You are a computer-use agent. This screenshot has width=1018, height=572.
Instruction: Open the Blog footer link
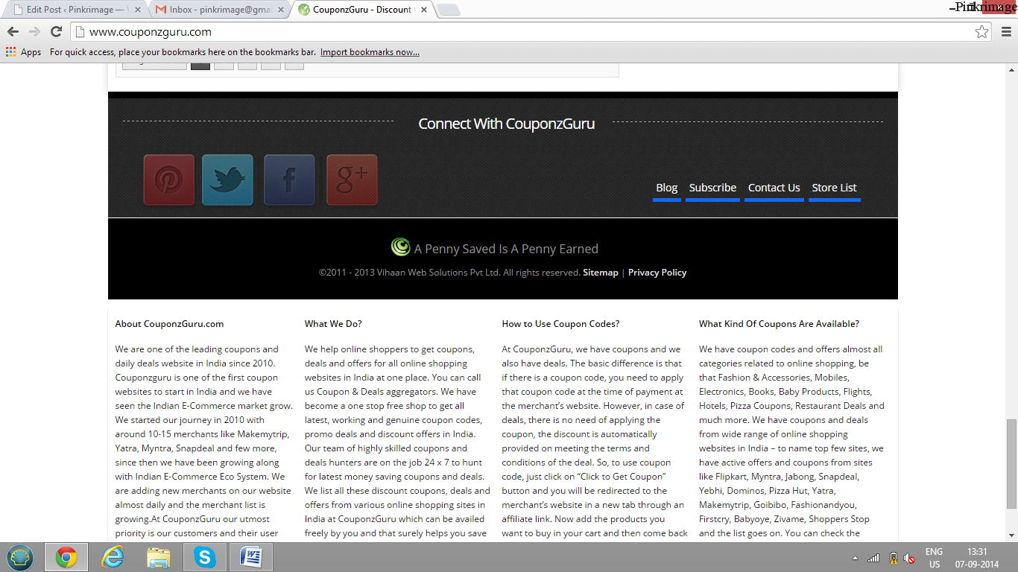(667, 188)
